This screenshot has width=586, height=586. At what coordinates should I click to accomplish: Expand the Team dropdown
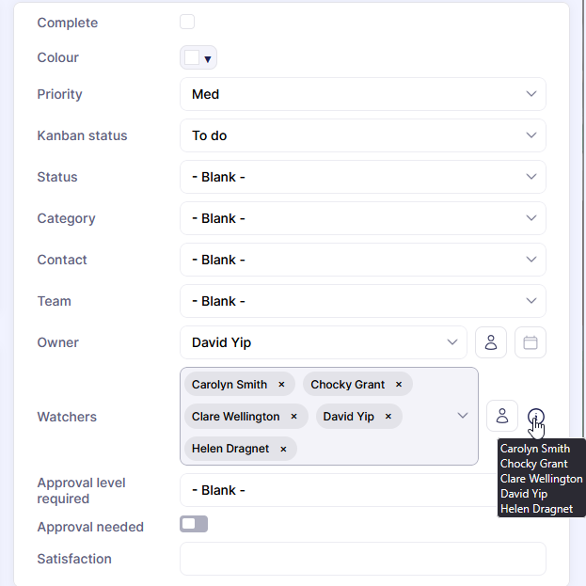coord(362,301)
